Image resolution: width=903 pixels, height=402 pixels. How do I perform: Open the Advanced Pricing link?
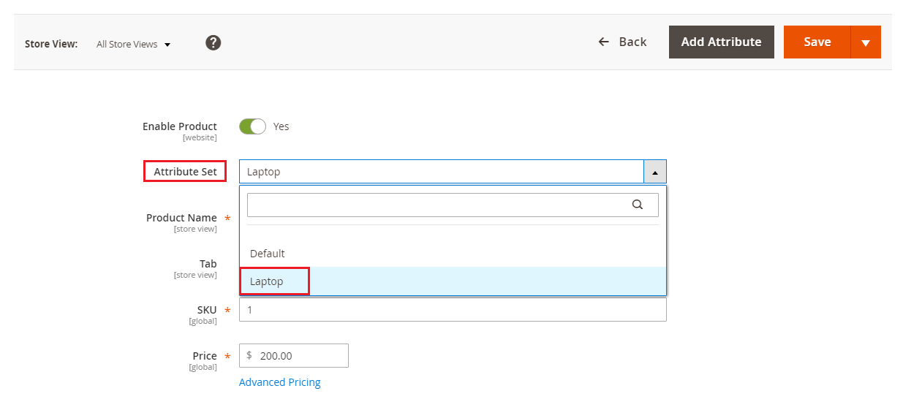pyautogui.click(x=280, y=382)
